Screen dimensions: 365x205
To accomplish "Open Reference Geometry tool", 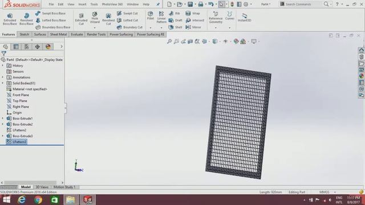I will click(x=216, y=17).
